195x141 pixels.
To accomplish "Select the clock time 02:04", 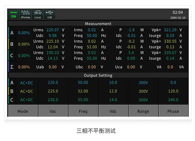I will [x=178, y=12].
